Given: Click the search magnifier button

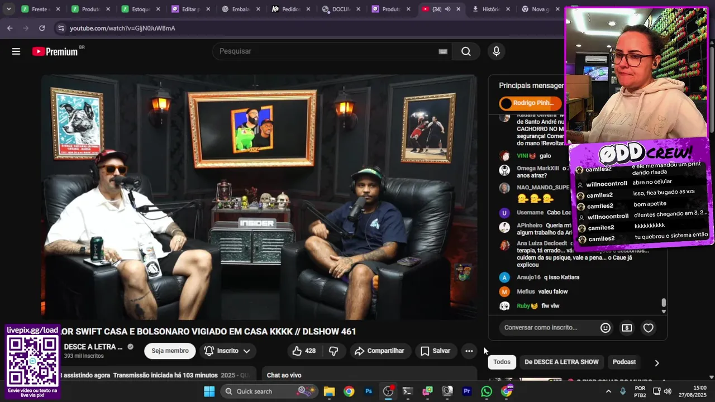Looking at the screenshot, I should click(x=466, y=51).
